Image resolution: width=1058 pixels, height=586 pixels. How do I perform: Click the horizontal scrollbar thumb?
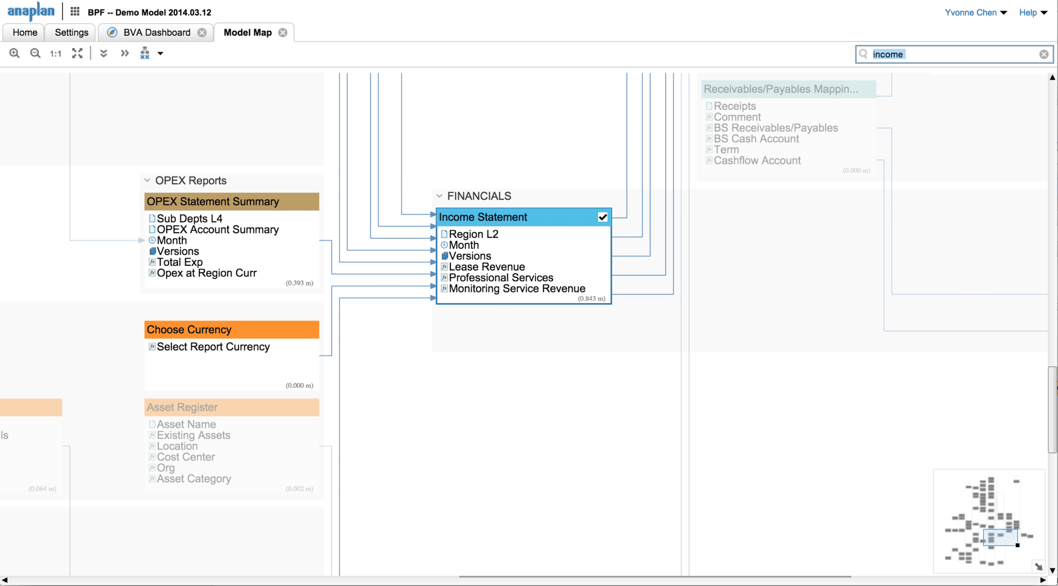click(x=655, y=577)
